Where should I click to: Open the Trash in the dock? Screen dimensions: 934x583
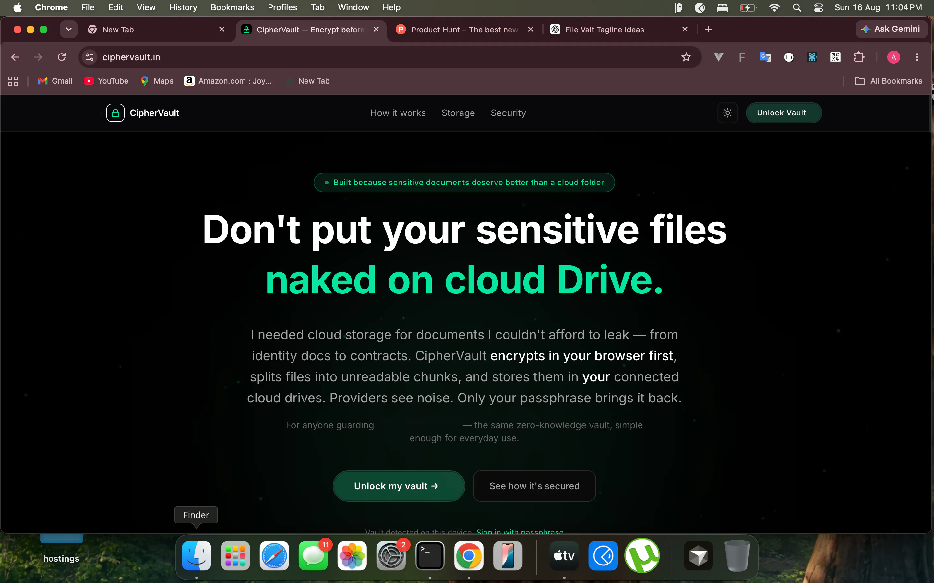coord(737,556)
